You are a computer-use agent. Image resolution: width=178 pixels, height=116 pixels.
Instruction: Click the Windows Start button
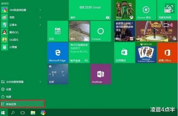pos(3,112)
